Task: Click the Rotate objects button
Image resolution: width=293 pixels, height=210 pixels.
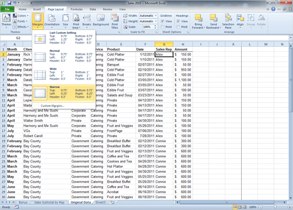Action: click(x=261, y=21)
